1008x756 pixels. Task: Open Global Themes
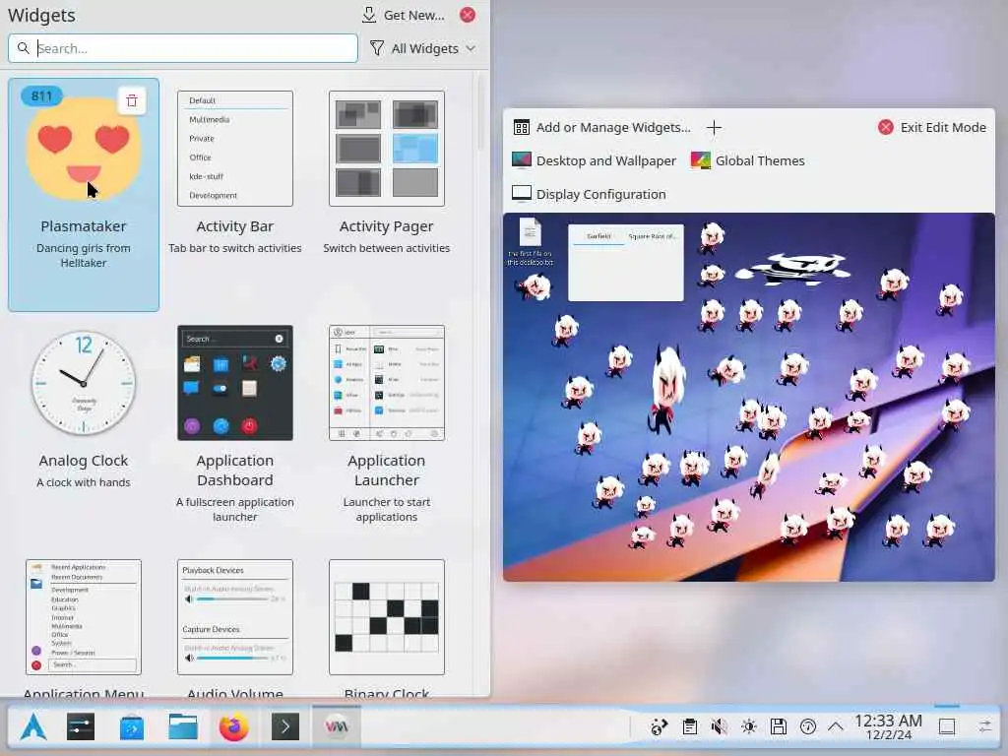coord(748,160)
